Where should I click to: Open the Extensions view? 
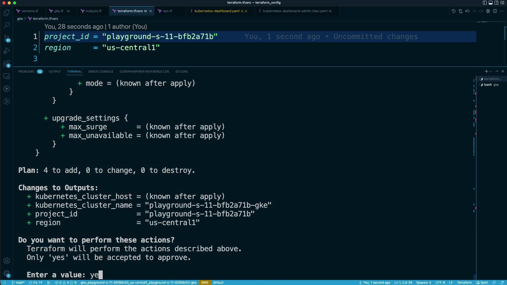(x=7, y=64)
